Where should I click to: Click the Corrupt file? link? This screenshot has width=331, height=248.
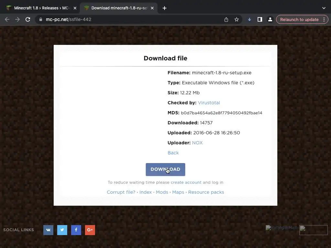121,192
